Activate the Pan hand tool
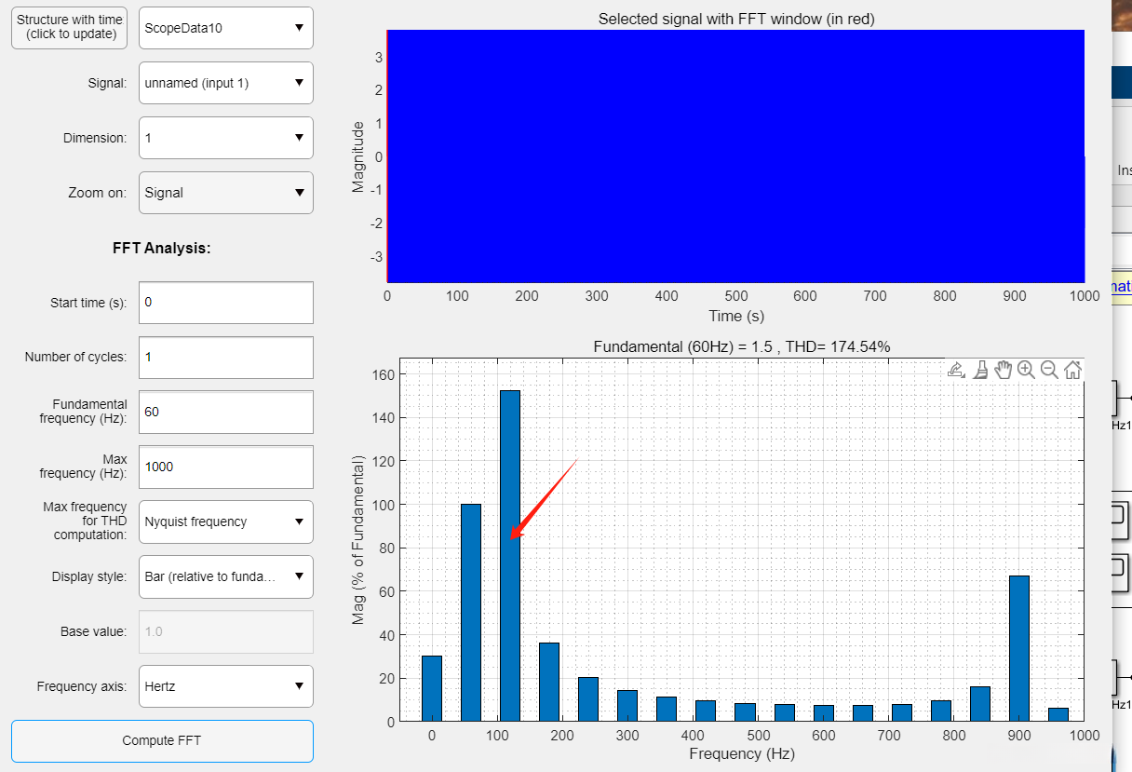1132x772 pixels. coord(1003,370)
